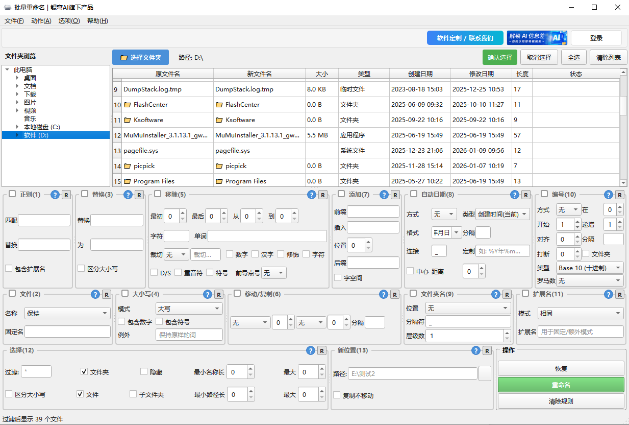
Task: Open the 动作(A) menu
Action: pos(41,21)
